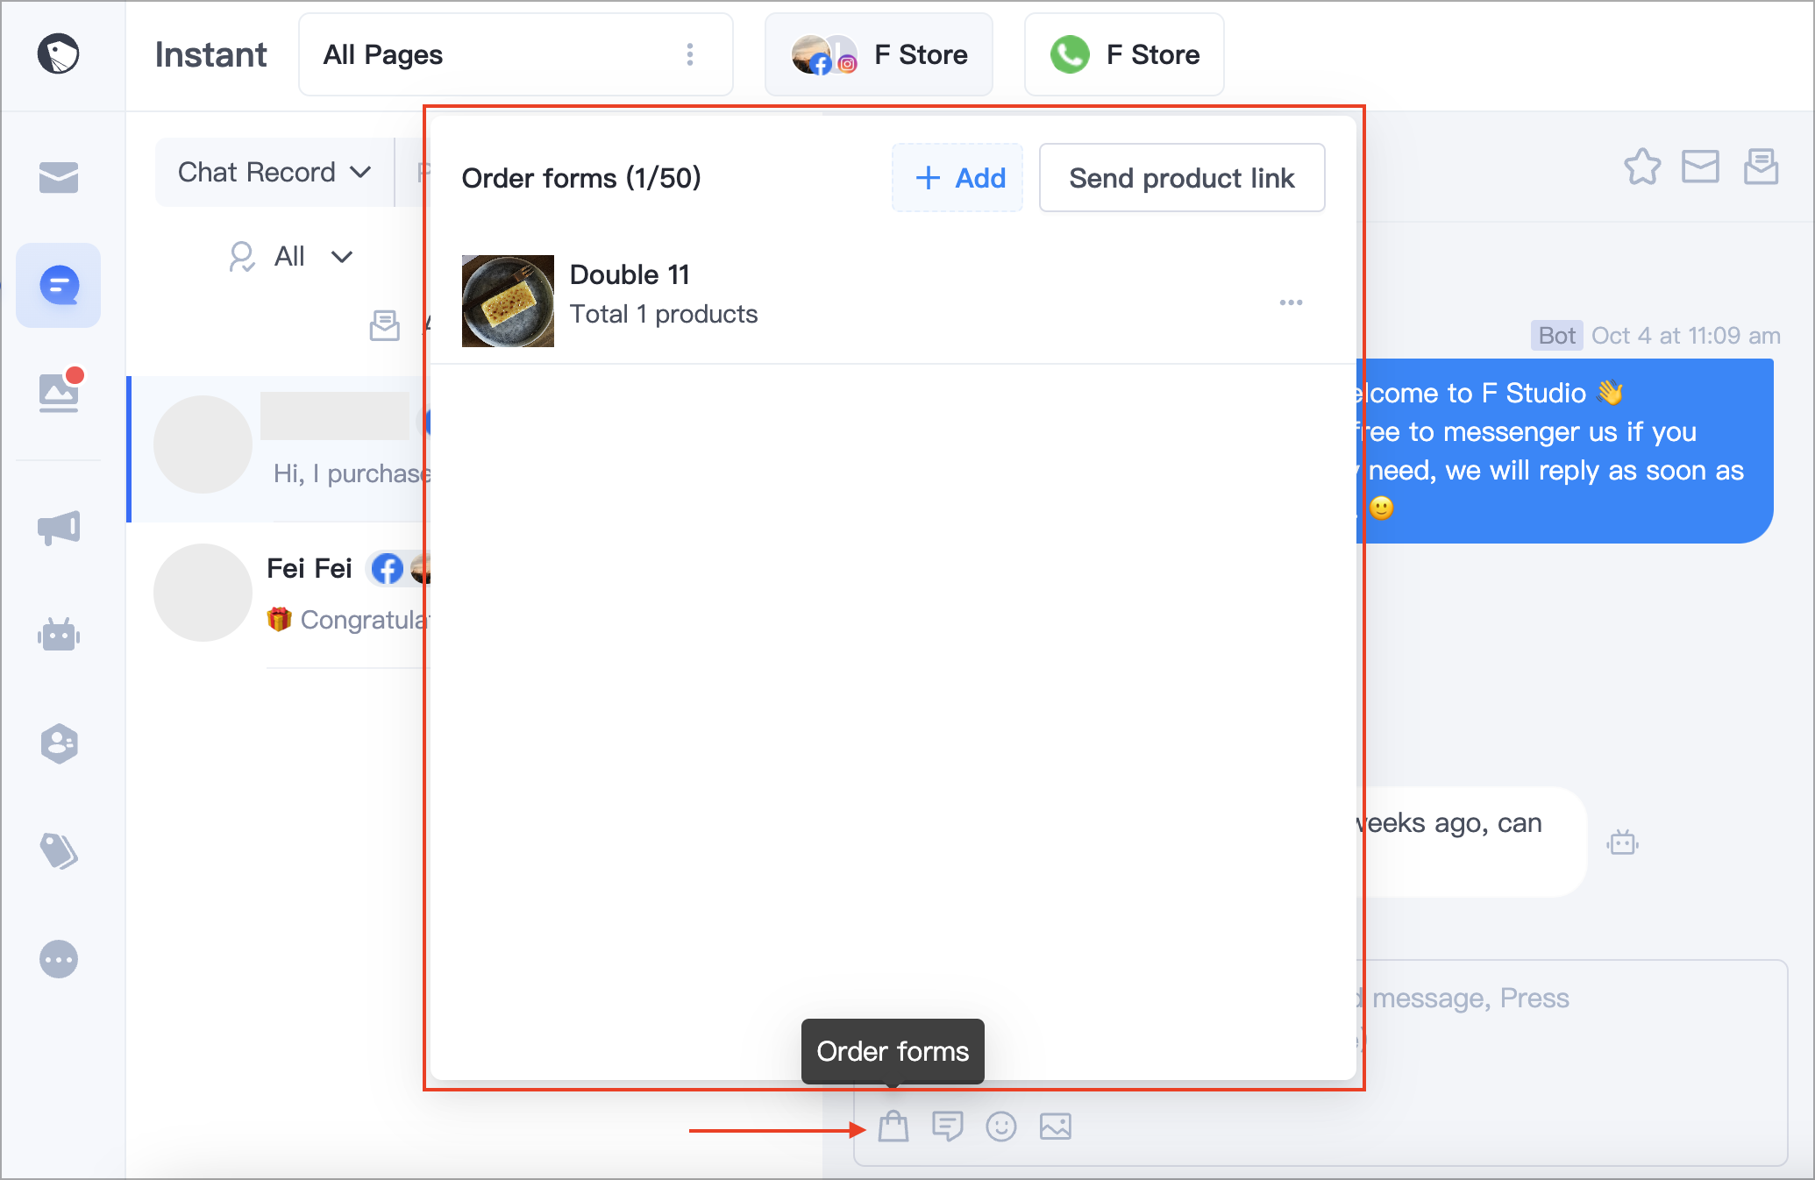Select the Double 11 product thumbnail

[508, 301]
